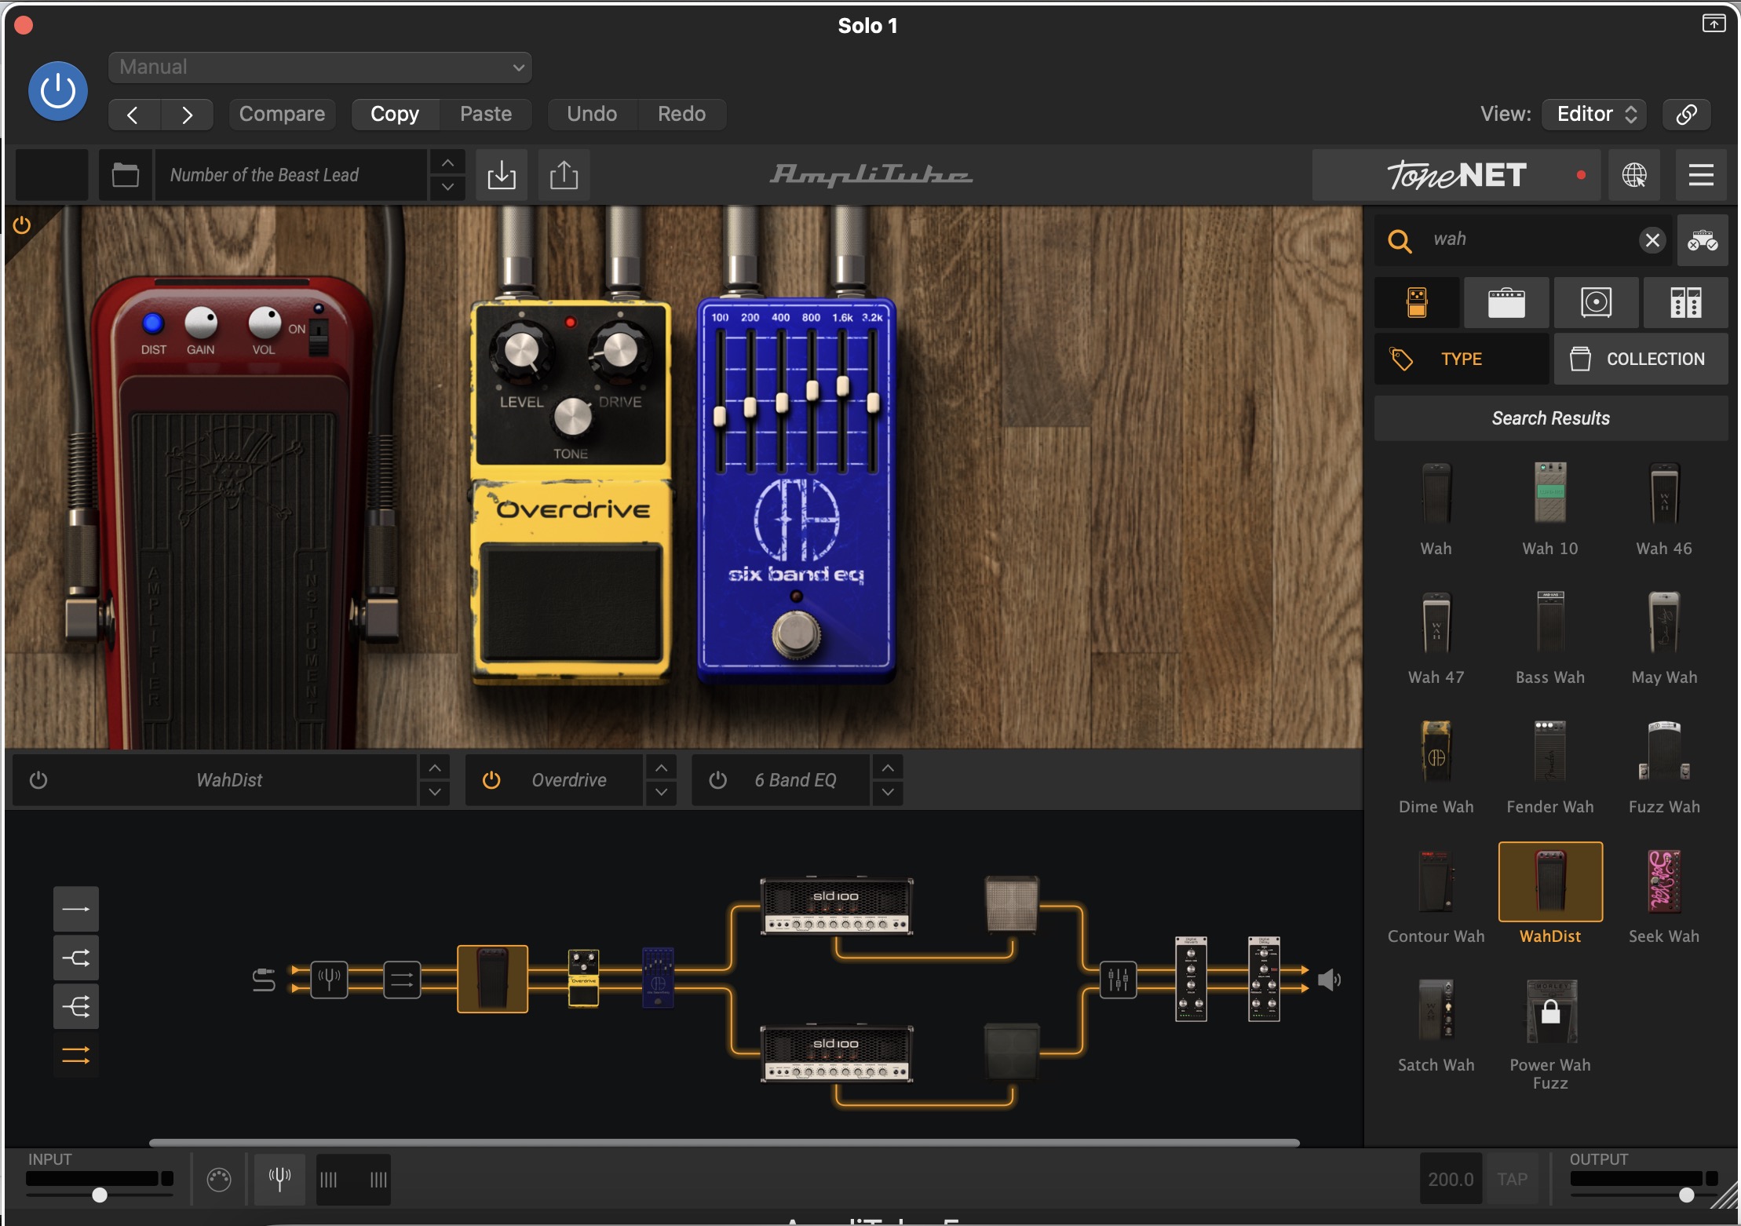Click the Number of the Beast Lead preset name
Screen dimensions: 1741x1226
tap(290, 175)
